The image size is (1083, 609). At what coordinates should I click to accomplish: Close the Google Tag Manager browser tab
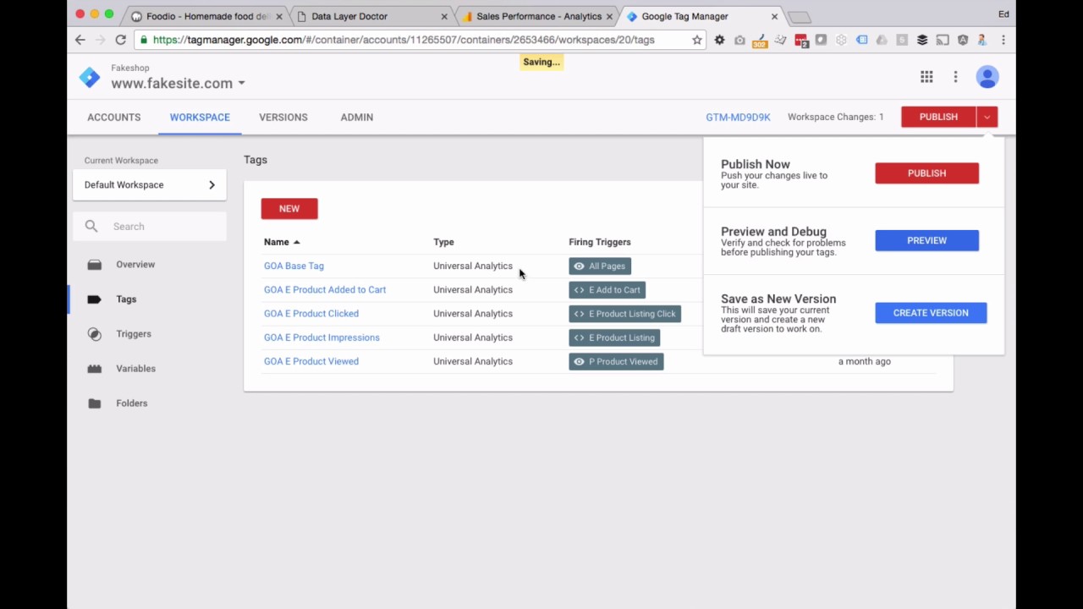tap(774, 16)
